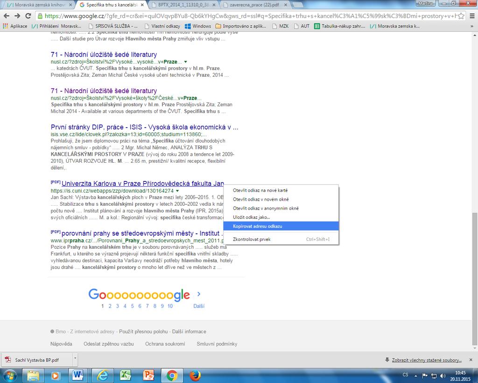Click the Další next page link
Viewport: 478px width, 383px height.
[199, 306]
